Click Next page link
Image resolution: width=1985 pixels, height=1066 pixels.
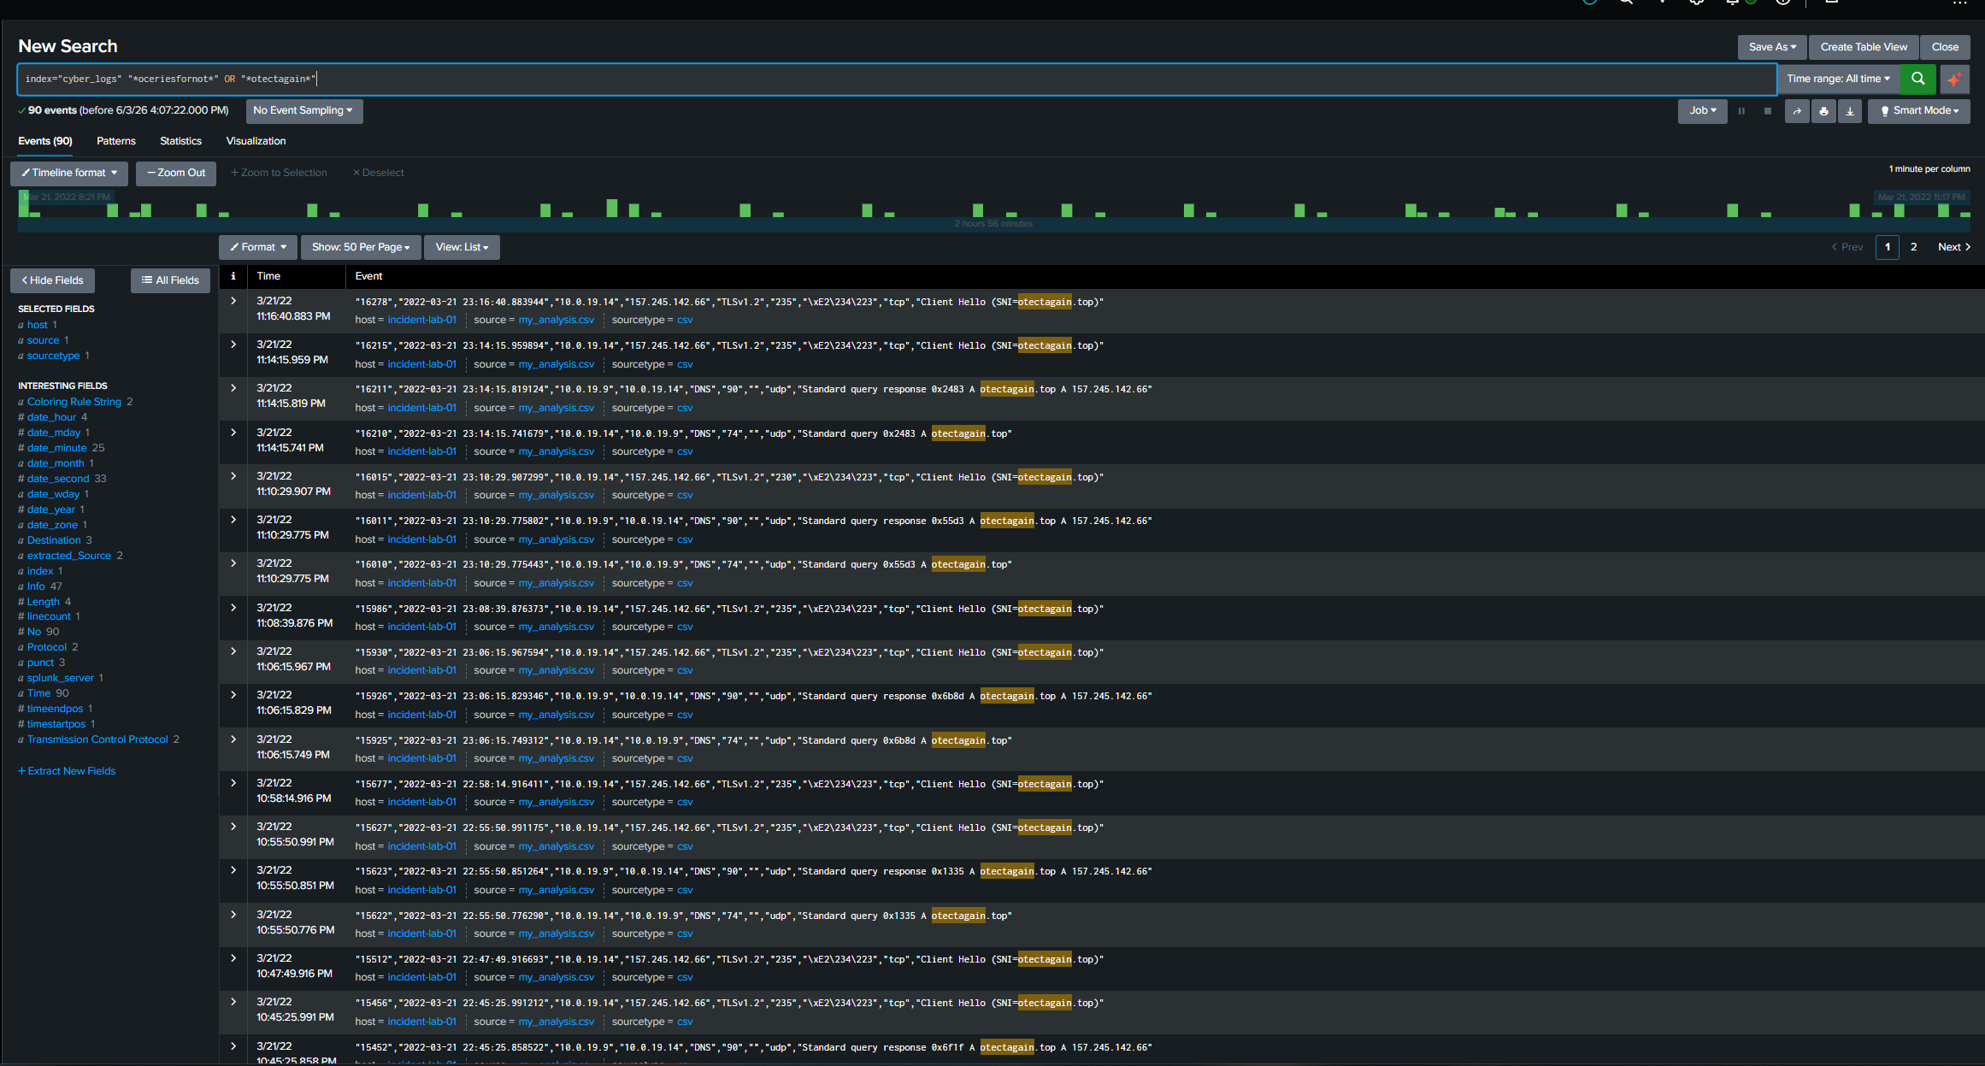point(1954,247)
